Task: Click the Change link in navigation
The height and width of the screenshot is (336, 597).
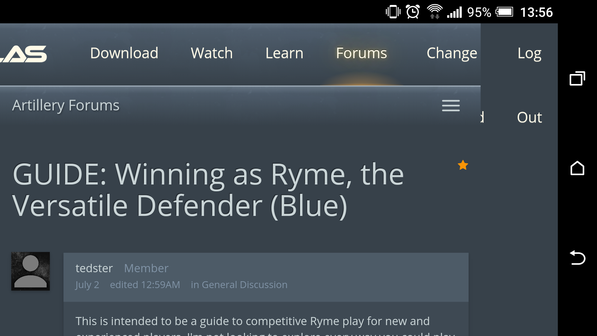Action: tap(451, 53)
